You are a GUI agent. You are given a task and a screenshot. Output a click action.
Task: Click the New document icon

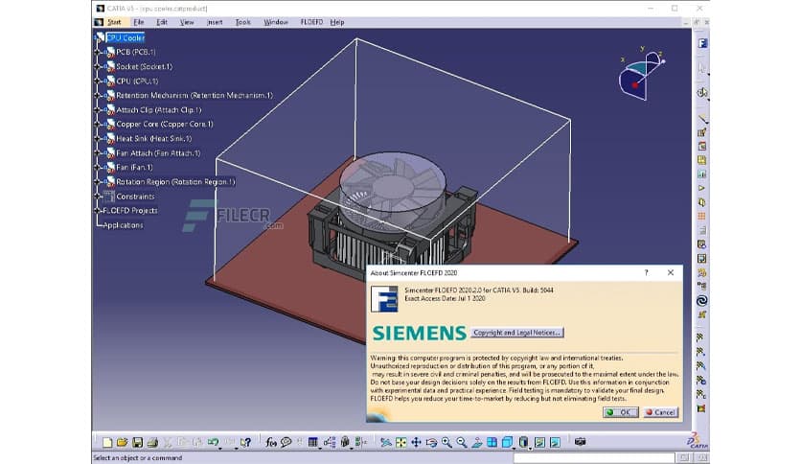pyautogui.click(x=107, y=443)
